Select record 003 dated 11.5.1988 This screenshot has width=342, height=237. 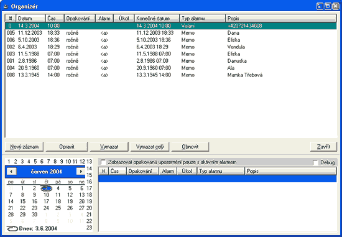pyautogui.click(x=171, y=54)
